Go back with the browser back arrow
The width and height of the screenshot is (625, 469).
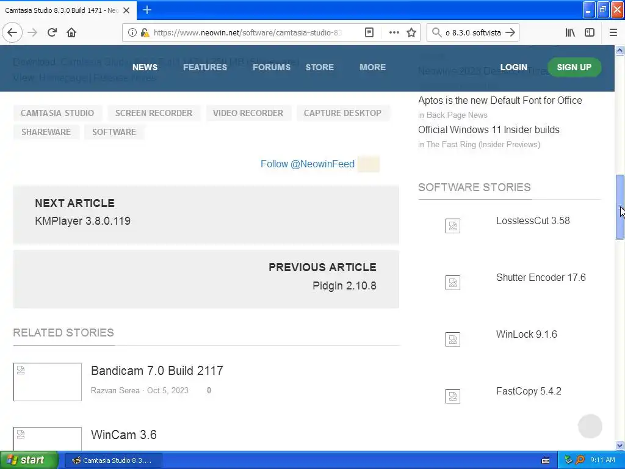(12, 32)
